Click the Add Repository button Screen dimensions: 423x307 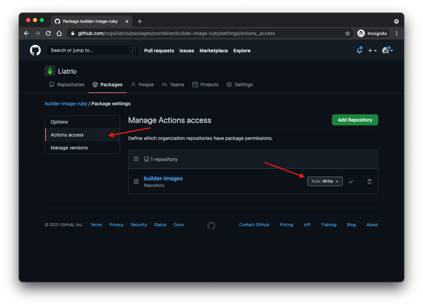[x=355, y=120]
